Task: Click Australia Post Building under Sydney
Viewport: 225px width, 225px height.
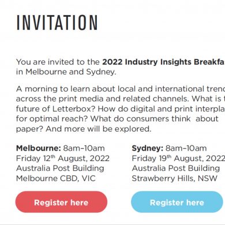Action: (x=176, y=168)
